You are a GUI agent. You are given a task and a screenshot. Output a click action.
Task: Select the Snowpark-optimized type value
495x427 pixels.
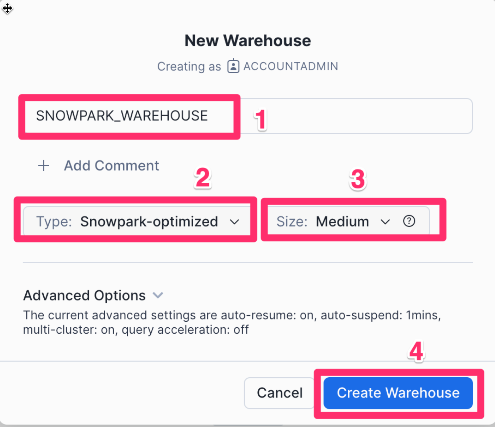(x=149, y=222)
